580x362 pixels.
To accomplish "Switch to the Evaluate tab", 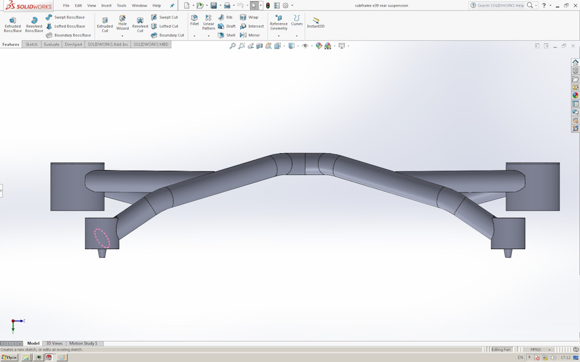I will pos(51,44).
